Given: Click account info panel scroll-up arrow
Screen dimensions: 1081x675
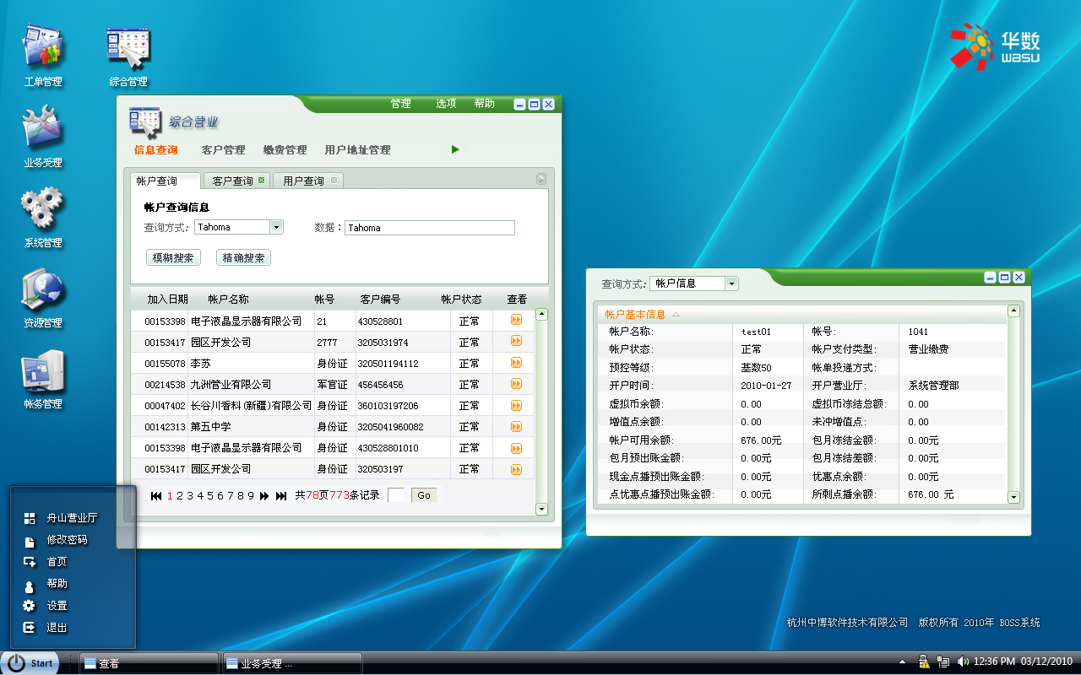Looking at the screenshot, I should coord(1014,310).
